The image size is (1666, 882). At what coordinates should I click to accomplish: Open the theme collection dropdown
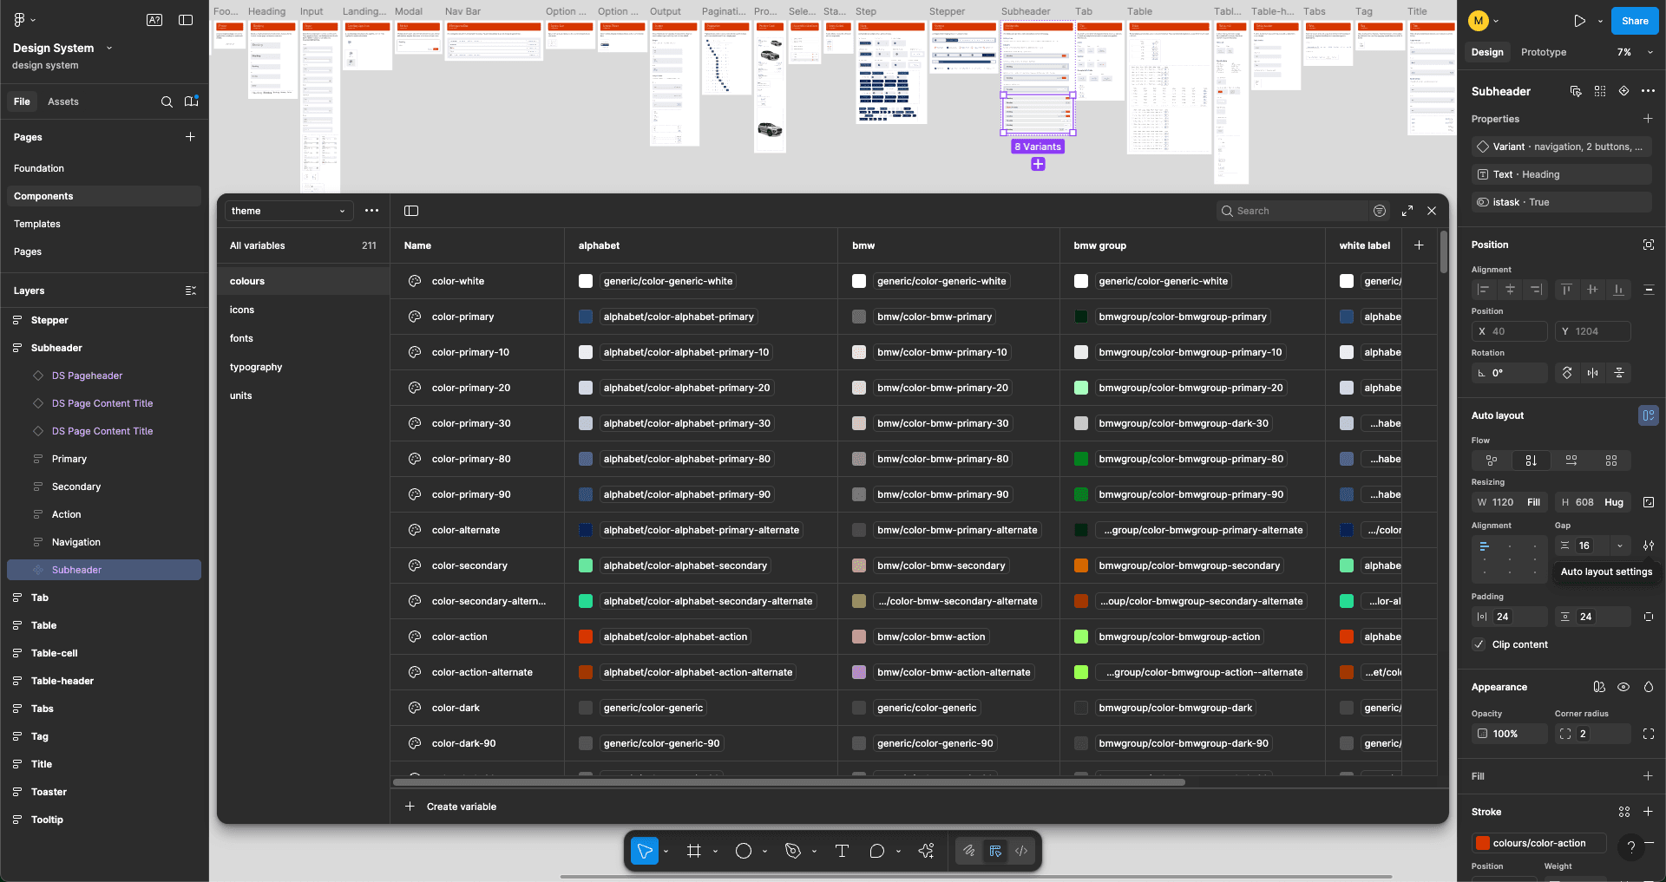point(288,211)
